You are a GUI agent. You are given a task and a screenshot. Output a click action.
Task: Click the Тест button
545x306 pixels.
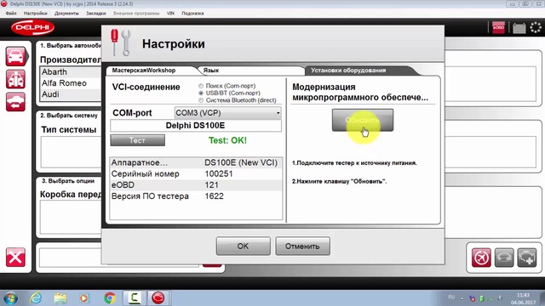(x=138, y=140)
